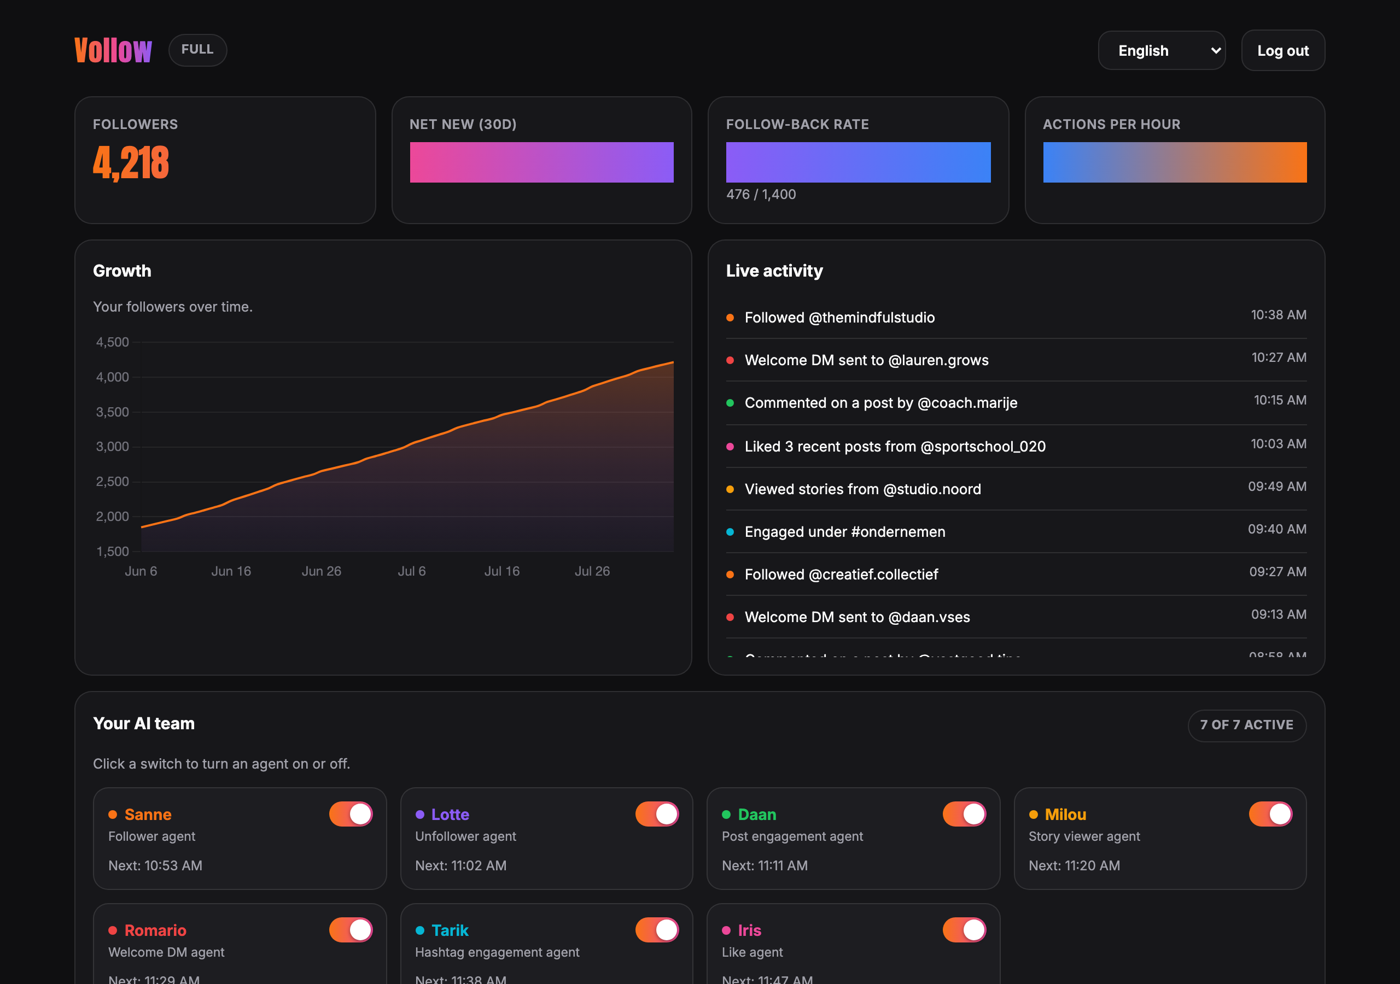This screenshot has height=984, width=1400.
Task: Click the yellow status dot next to Milou
Action: click(1033, 815)
